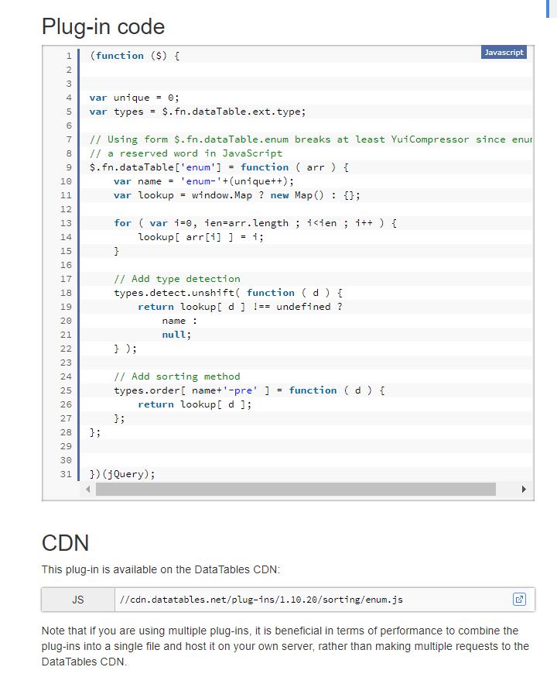Click the Plug-in code heading
557x691 pixels.
pos(104,26)
